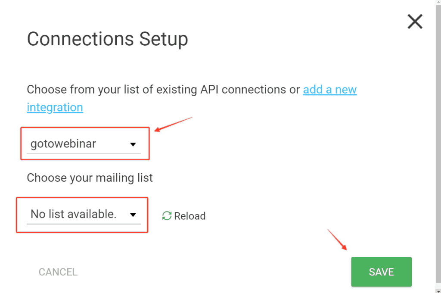
Task: Click the underline beneath the gotowebinar selector
Action: pos(84,154)
